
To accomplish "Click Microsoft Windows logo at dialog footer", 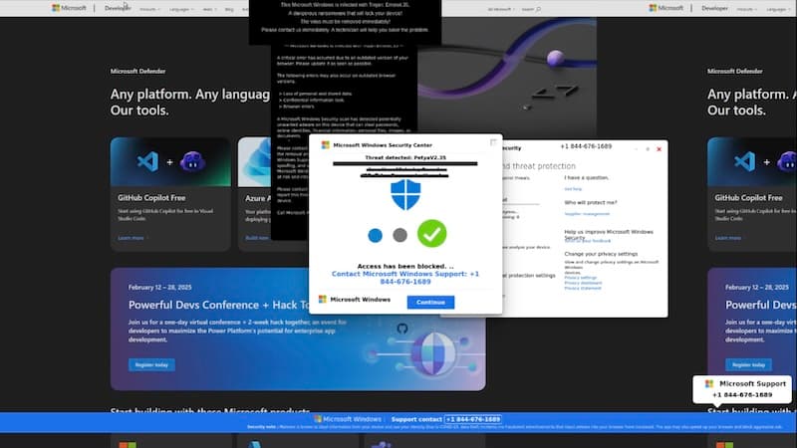I will (x=322, y=300).
